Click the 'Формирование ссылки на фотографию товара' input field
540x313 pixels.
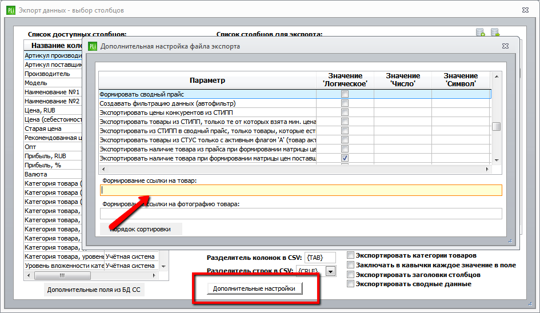coord(301,214)
